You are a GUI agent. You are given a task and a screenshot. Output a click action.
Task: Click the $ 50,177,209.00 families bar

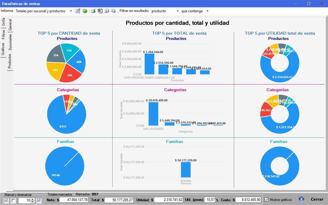pos(186,170)
